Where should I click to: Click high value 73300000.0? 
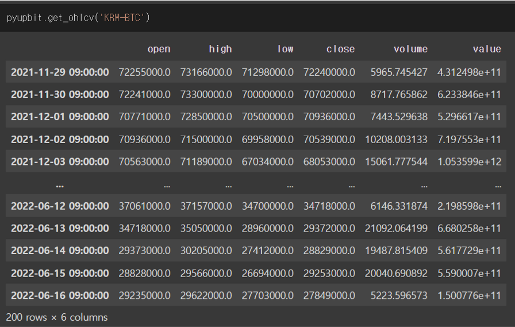point(206,95)
